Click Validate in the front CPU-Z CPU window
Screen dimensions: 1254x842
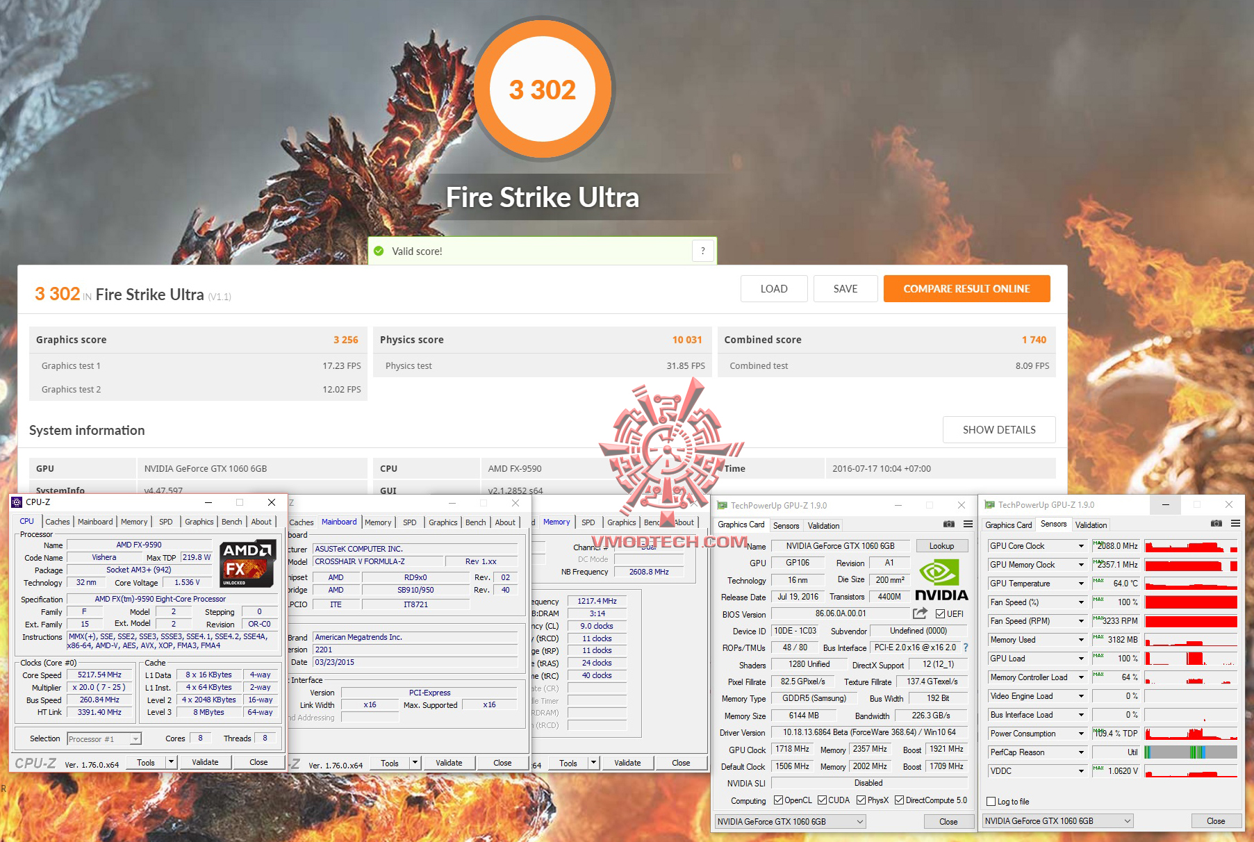(x=205, y=762)
